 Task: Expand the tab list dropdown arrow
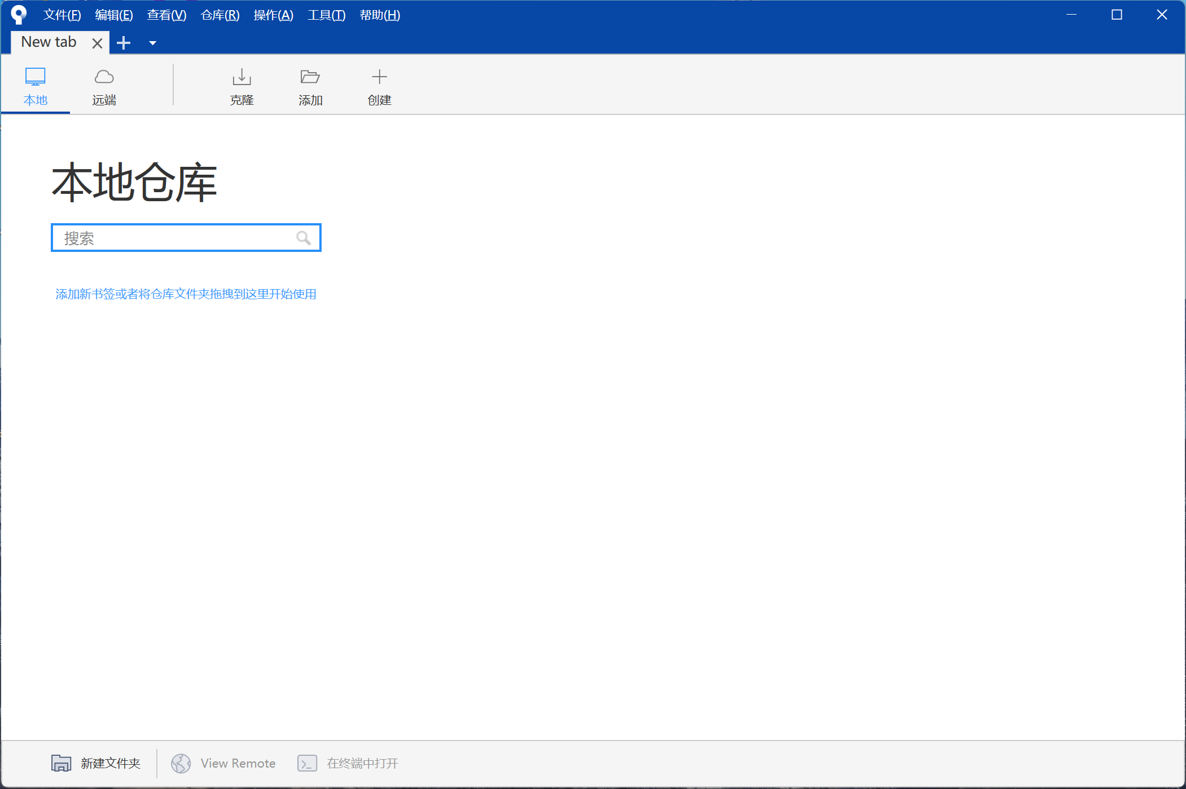(152, 43)
